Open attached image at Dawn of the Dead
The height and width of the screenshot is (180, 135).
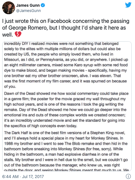click(20, 93)
